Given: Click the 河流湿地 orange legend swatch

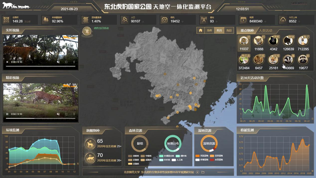Looking at the screenshot, I should point(198,156).
